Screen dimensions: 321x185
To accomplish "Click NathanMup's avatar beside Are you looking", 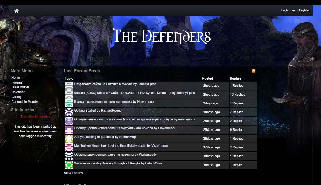I will click(x=69, y=139).
